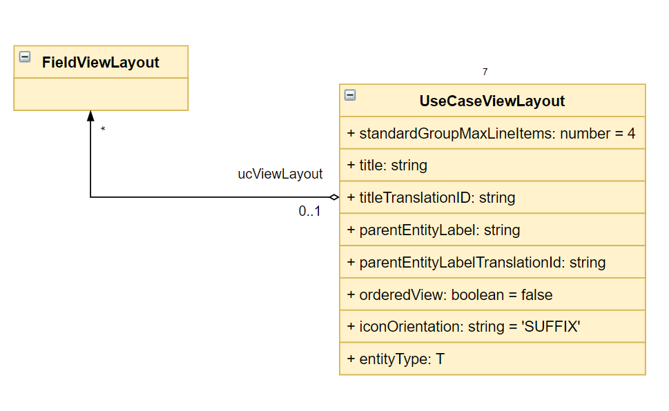Select the parentEntityLabelTranslationId attribute row
This screenshot has width=669, height=411.
(x=492, y=262)
